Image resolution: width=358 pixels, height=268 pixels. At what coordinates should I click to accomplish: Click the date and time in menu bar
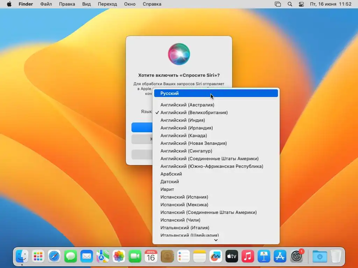[331, 4]
